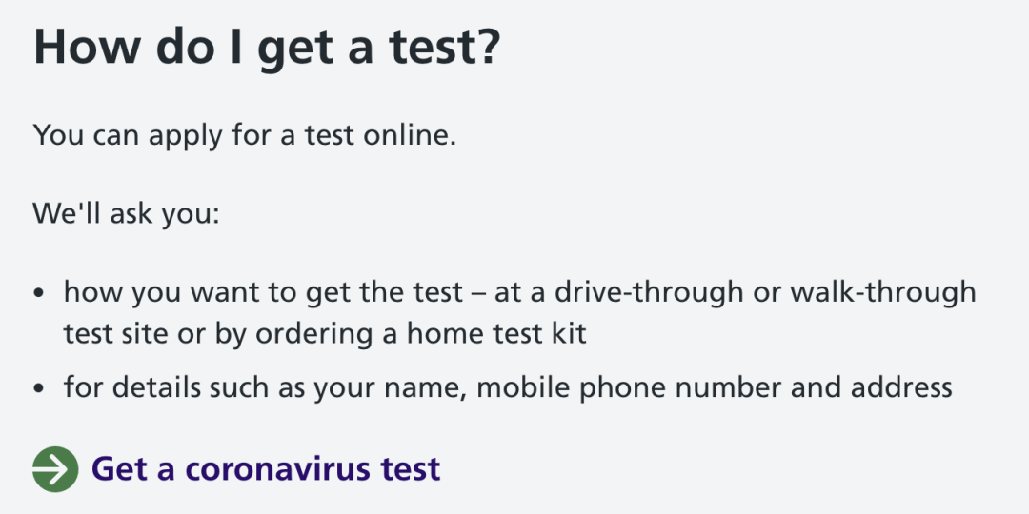Click the green circular arrow icon

pos(55,468)
